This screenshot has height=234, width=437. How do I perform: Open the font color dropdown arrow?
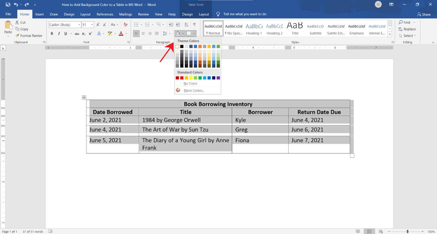pyautogui.click(x=126, y=34)
